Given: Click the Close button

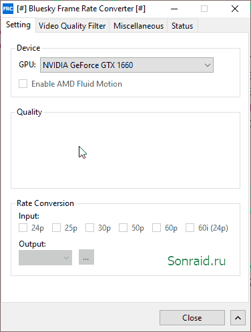Looking at the screenshot, I should [192, 318].
